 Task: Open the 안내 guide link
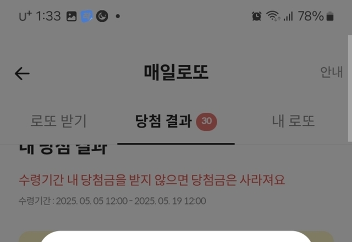point(331,72)
